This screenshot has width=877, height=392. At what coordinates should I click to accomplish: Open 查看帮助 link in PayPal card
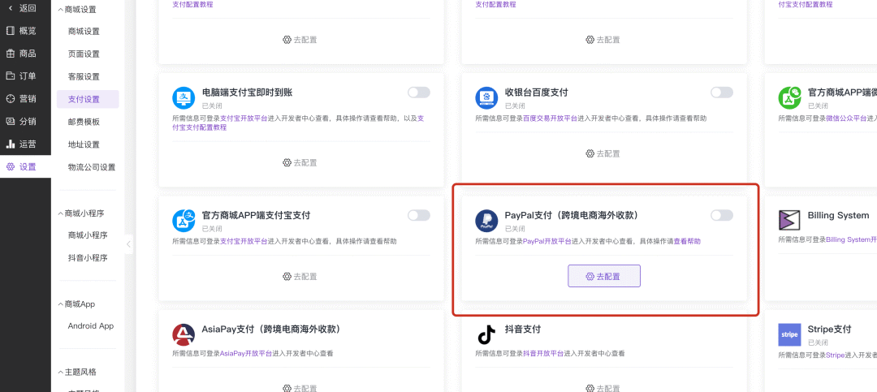(x=687, y=242)
